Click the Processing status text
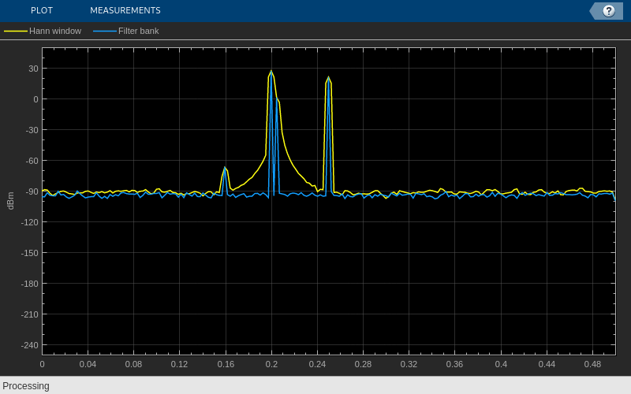631x394 pixels. point(26,386)
